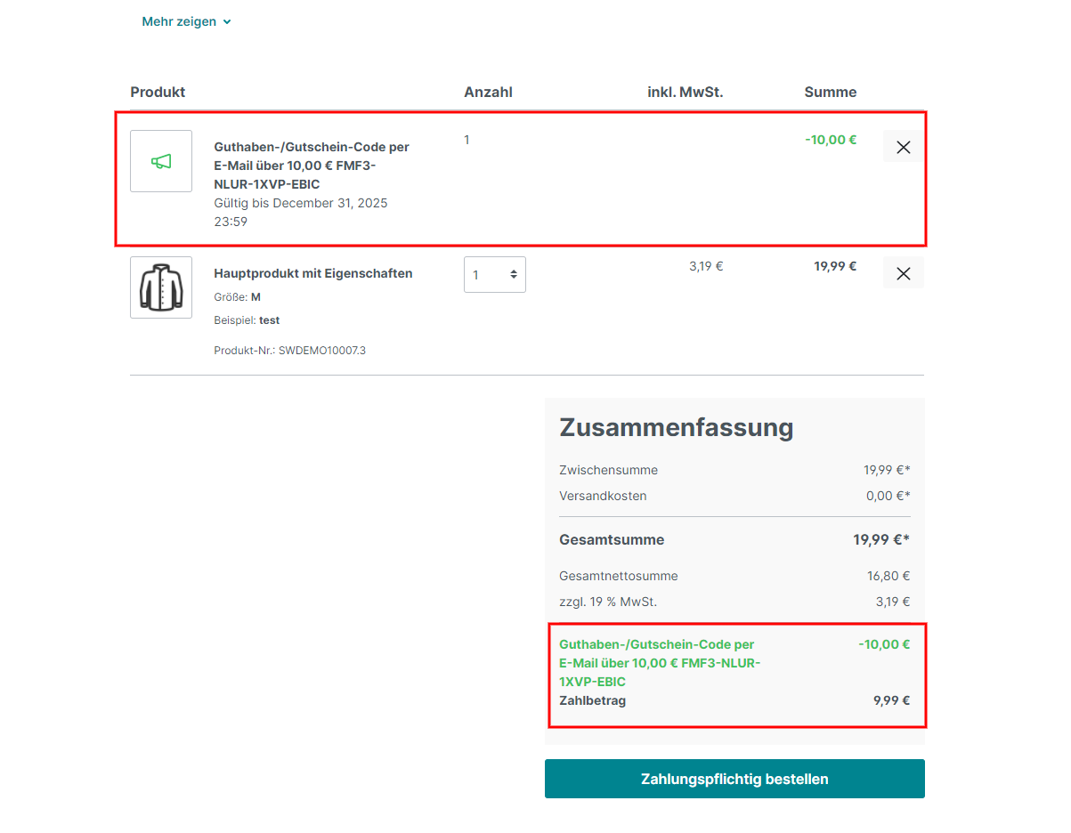Click the green voucher text in summary
Viewport: 1071px width, 833px height.
pos(659,663)
